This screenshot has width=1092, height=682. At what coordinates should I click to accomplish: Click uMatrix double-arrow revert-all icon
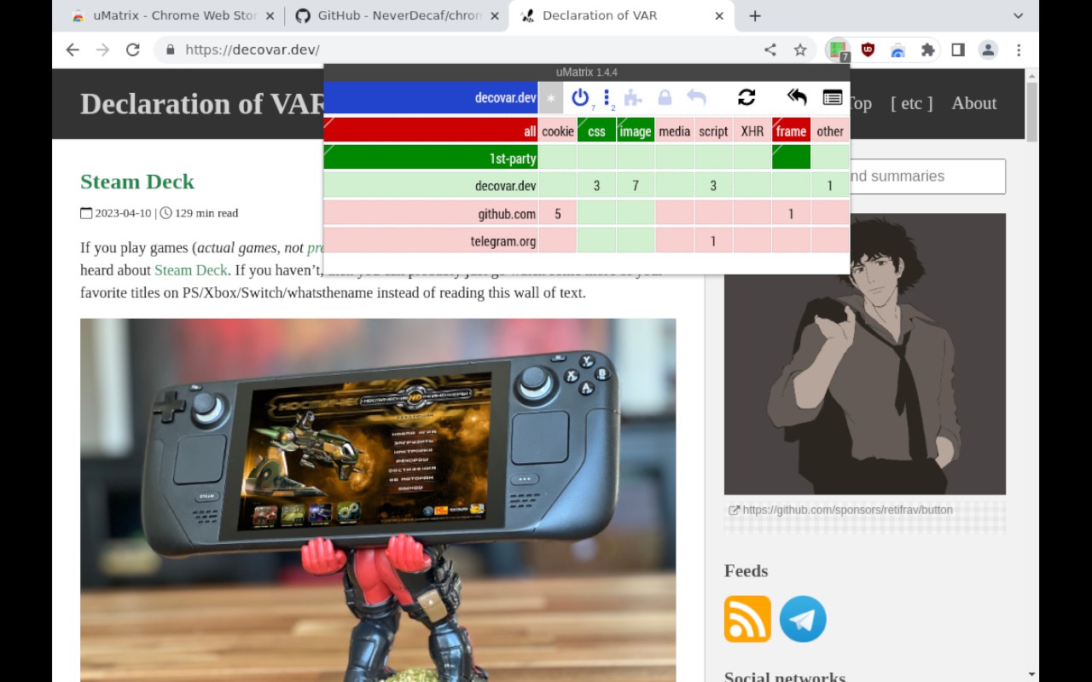[x=797, y=97]
